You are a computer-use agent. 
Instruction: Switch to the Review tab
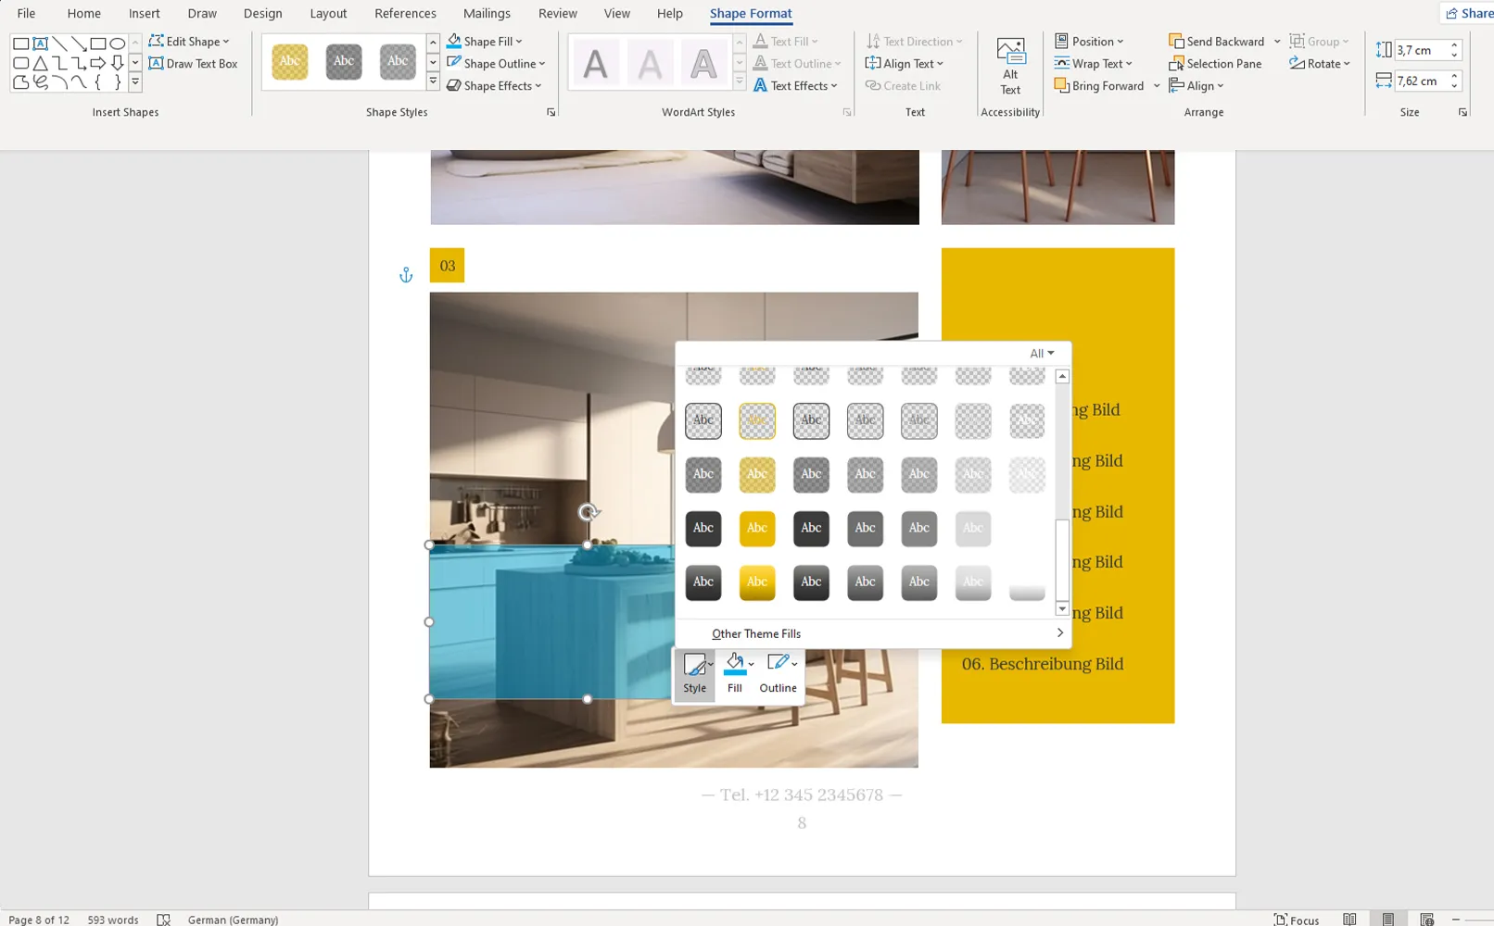[557, 13]
